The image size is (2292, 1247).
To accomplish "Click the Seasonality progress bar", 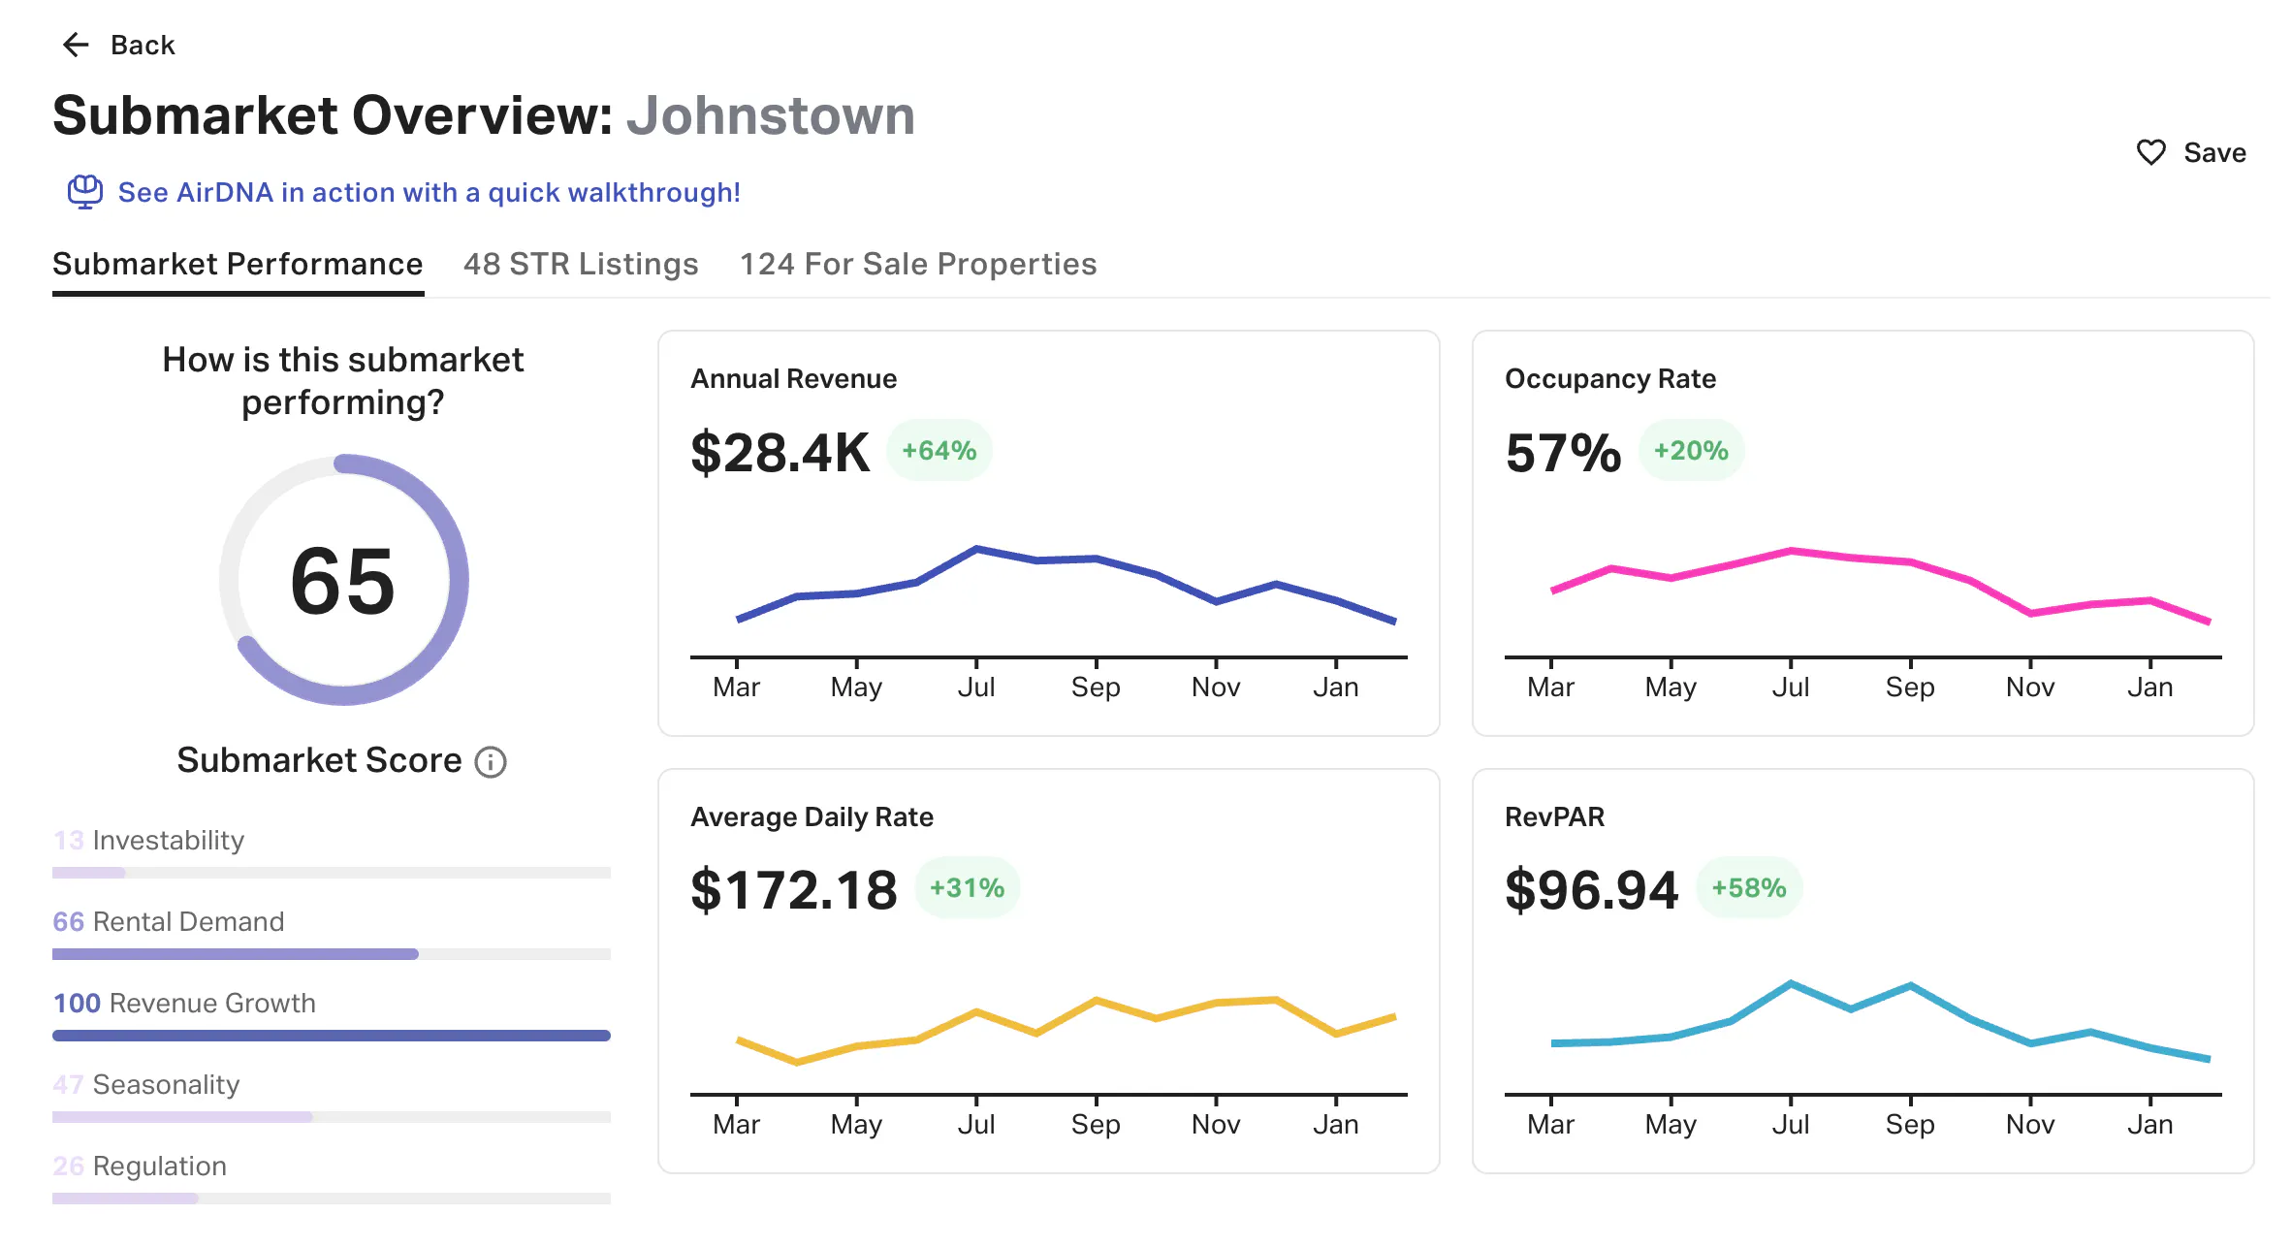I will pos(332,1117).
